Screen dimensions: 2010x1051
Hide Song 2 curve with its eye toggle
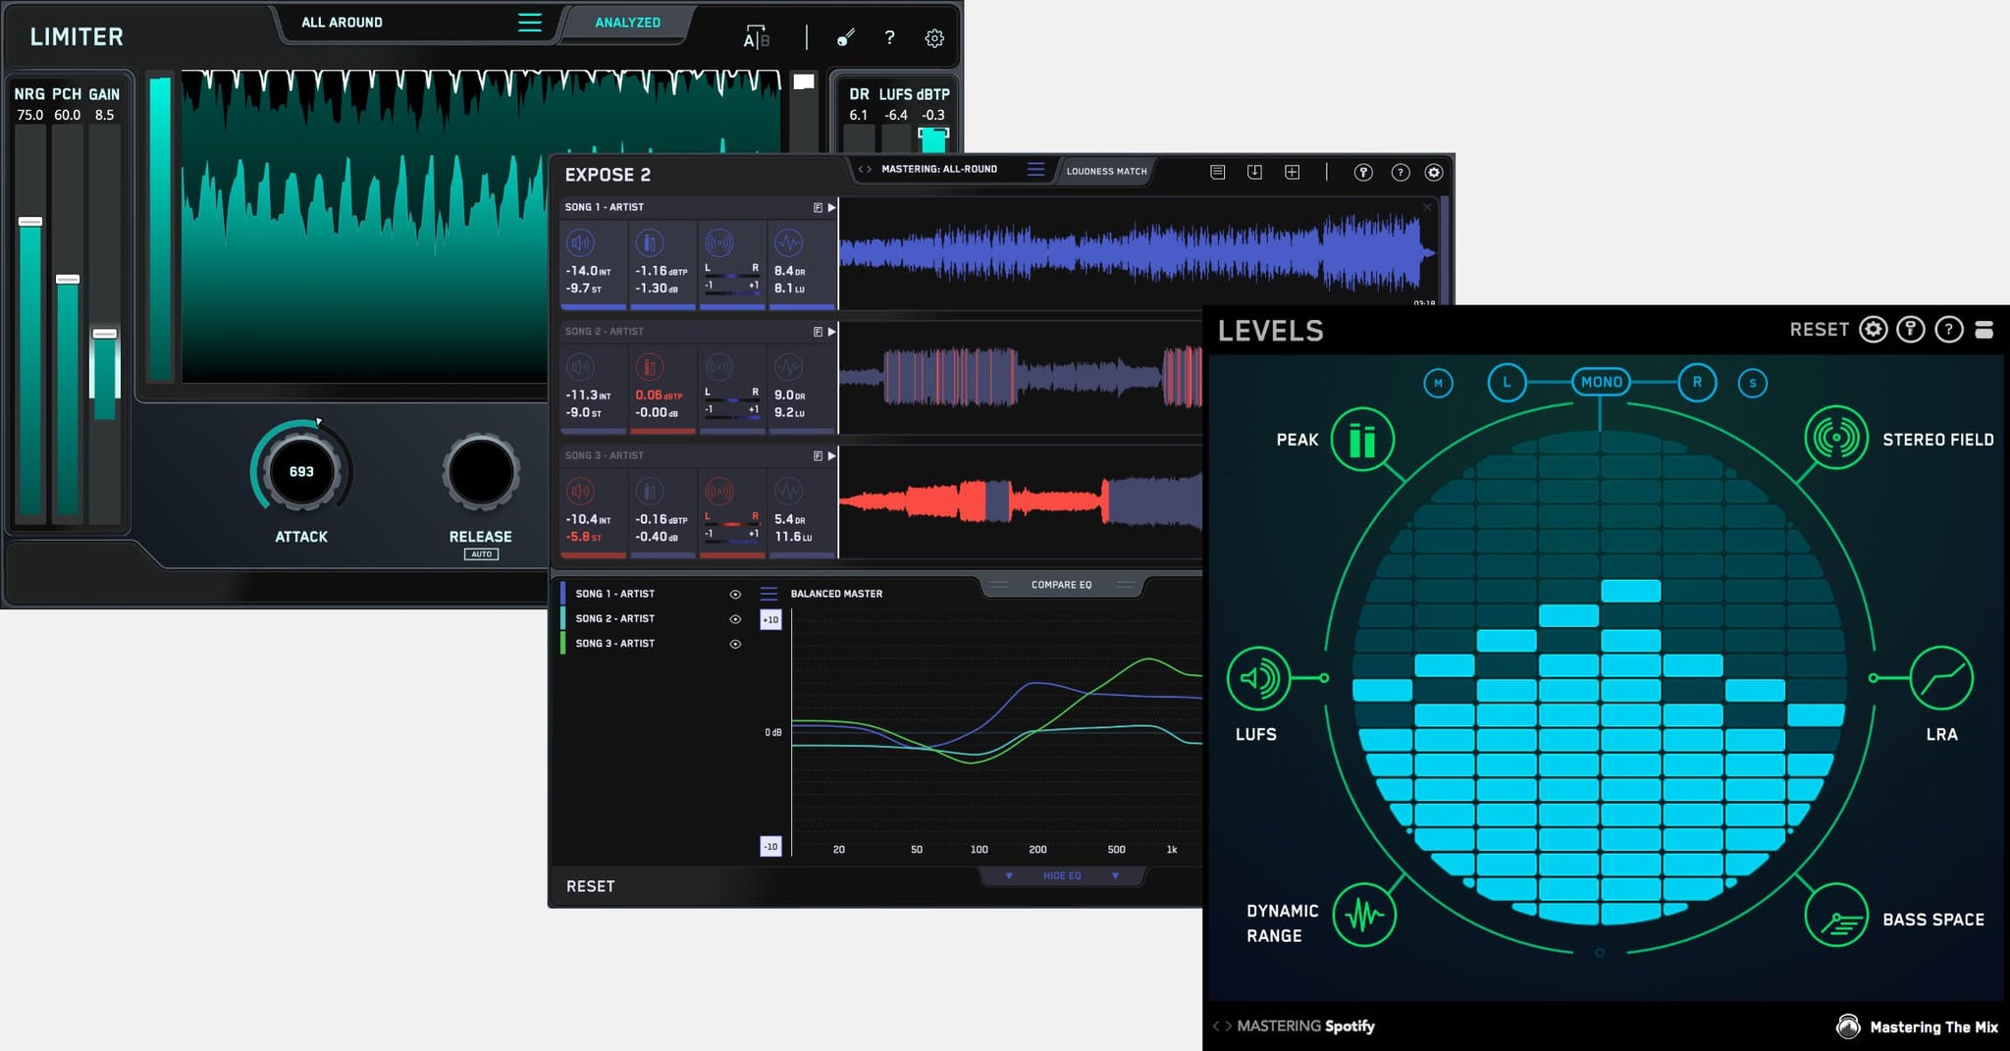click(734, 618)
